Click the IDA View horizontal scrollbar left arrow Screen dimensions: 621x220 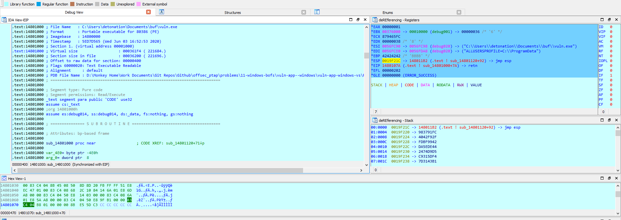[x=15, y=170]
